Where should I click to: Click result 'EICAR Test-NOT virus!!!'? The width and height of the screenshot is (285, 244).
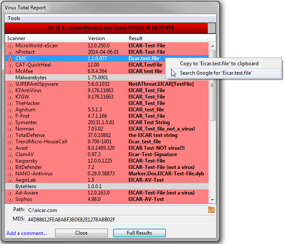click(x=157, y=148)
